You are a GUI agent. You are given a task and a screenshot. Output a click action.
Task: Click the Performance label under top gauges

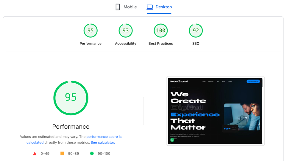pos(91,43)
